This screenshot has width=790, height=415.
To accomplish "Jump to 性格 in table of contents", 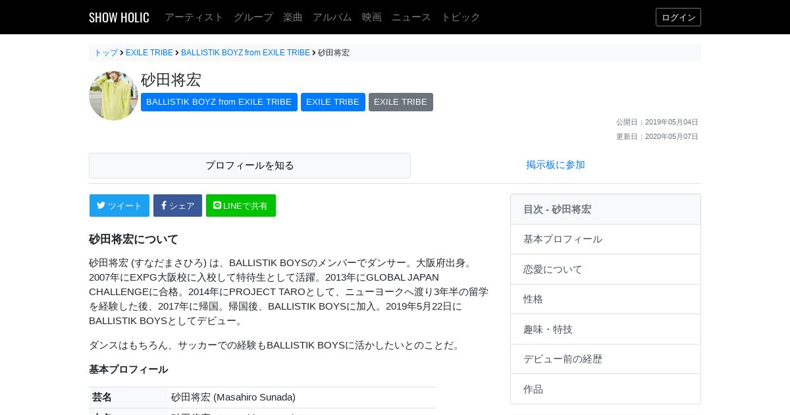I will (606, 299).
